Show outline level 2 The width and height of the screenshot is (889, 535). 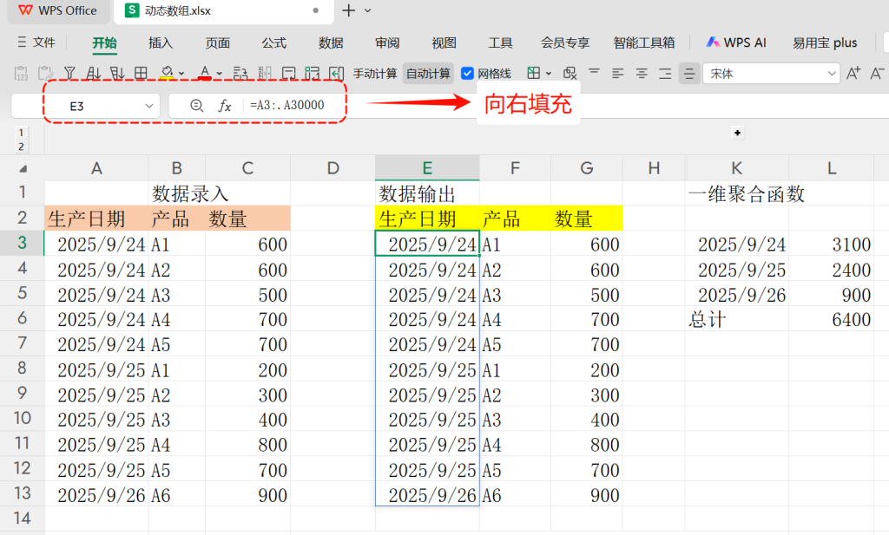[x=21, y=147]
